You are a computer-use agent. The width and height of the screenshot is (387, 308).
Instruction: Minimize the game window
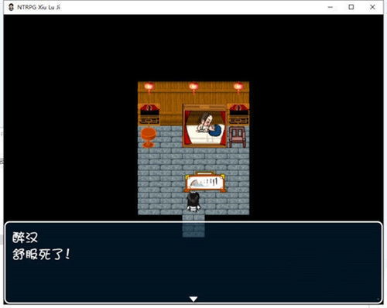point(330,7)
